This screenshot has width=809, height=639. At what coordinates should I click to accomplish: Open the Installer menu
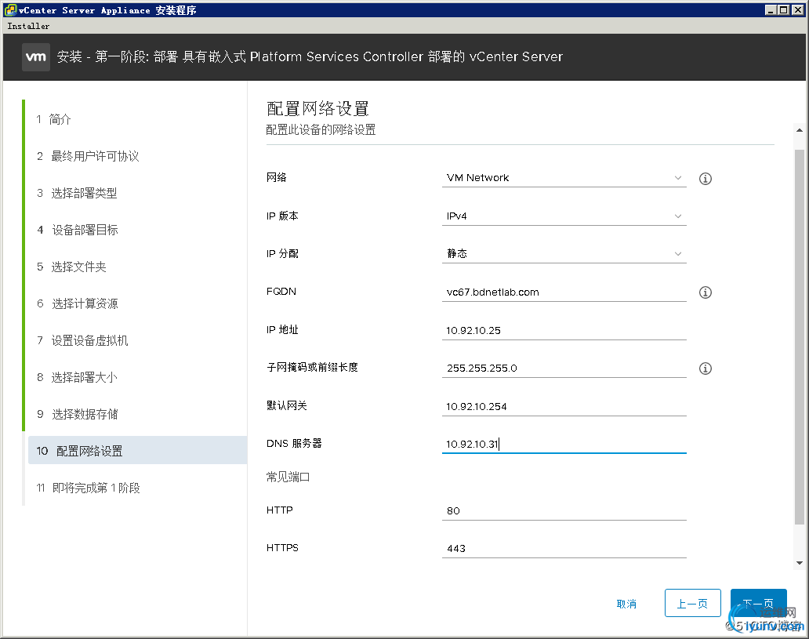coord(28,26)
